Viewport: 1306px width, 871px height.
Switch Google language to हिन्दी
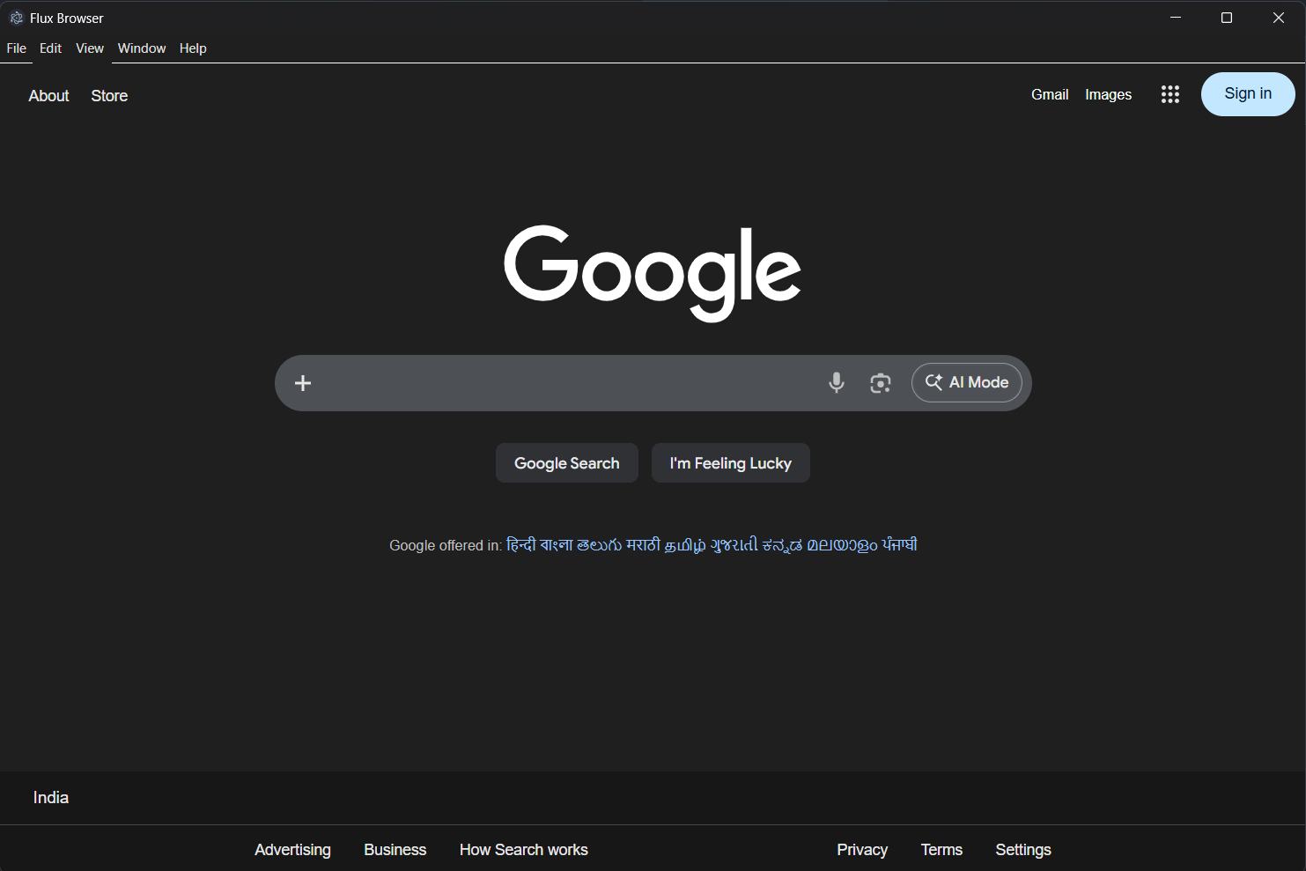pyautogui.click(x=520, y=545)
